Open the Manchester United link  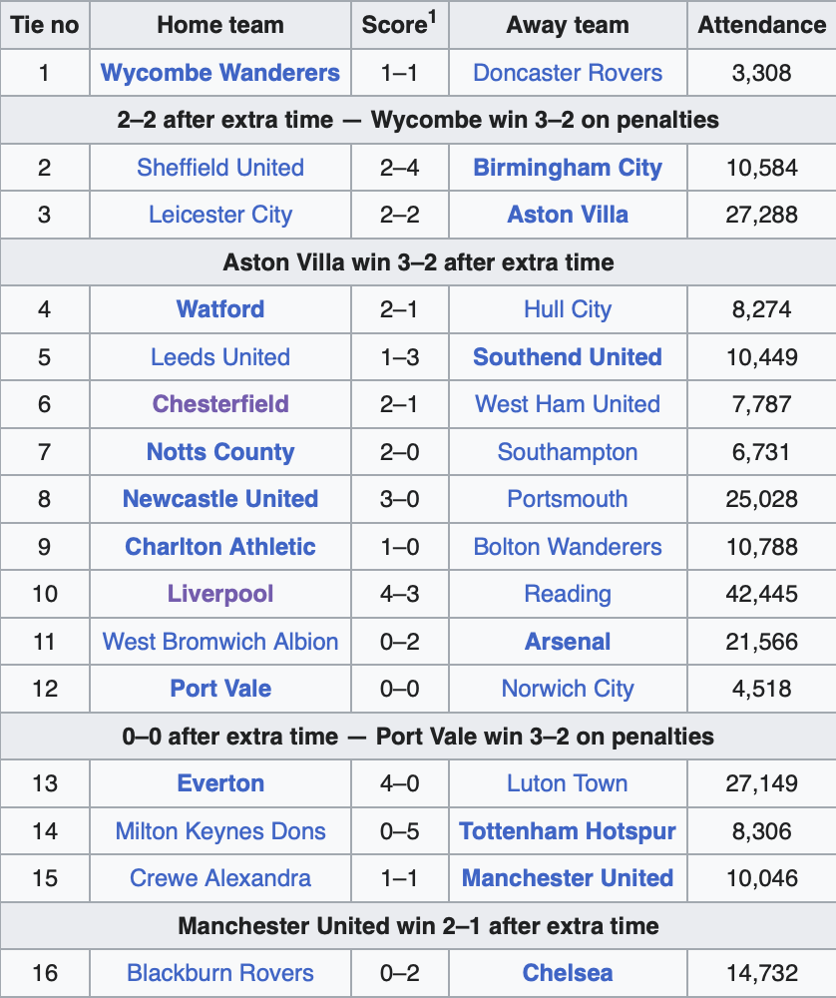point(568,878)
